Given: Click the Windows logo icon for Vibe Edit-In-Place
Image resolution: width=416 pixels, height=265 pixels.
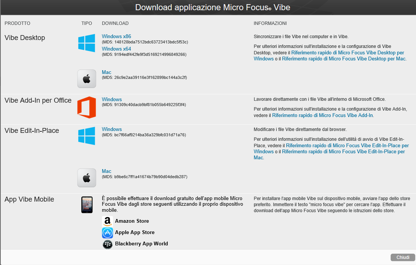Looking at the screenshot, I should click(x=86, y=136).
